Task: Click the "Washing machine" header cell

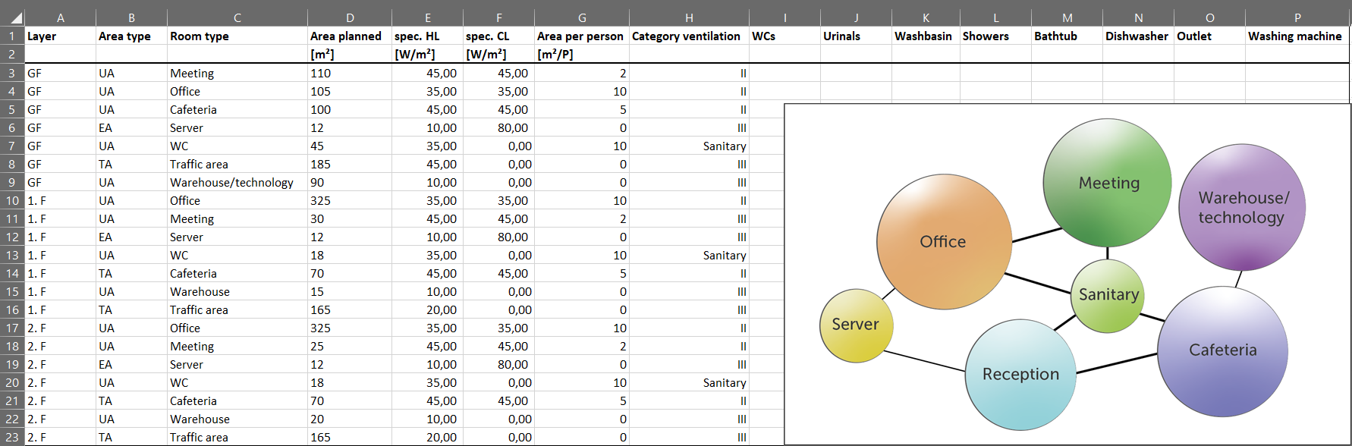Action: [x=1296, y=36]
